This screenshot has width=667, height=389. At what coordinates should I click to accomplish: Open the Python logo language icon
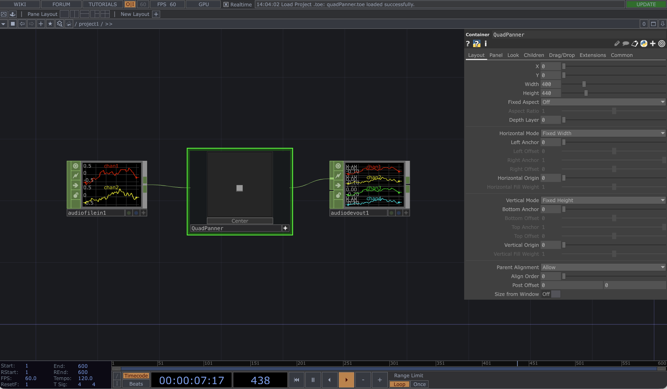pyautogui.click(x=644, y=43)
